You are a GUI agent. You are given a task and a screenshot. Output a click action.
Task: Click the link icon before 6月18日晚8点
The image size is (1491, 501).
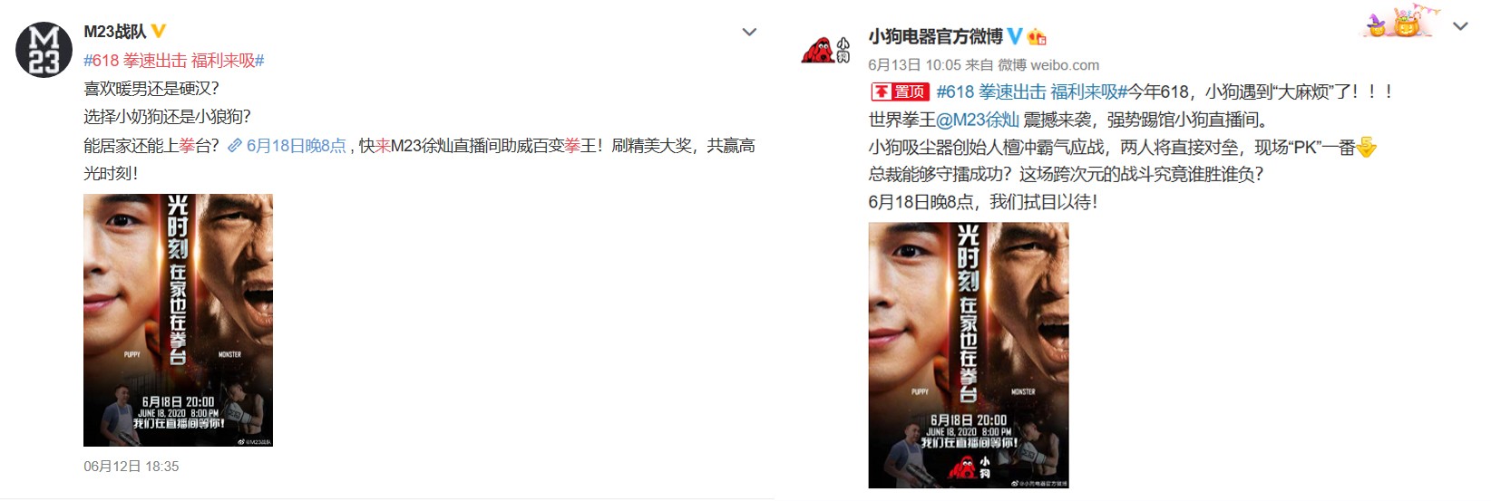[x=235, y=146]
